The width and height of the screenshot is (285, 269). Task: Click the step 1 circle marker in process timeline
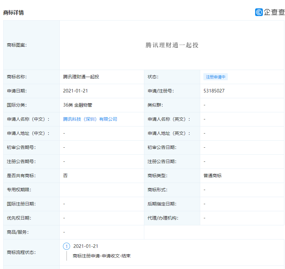66,246
